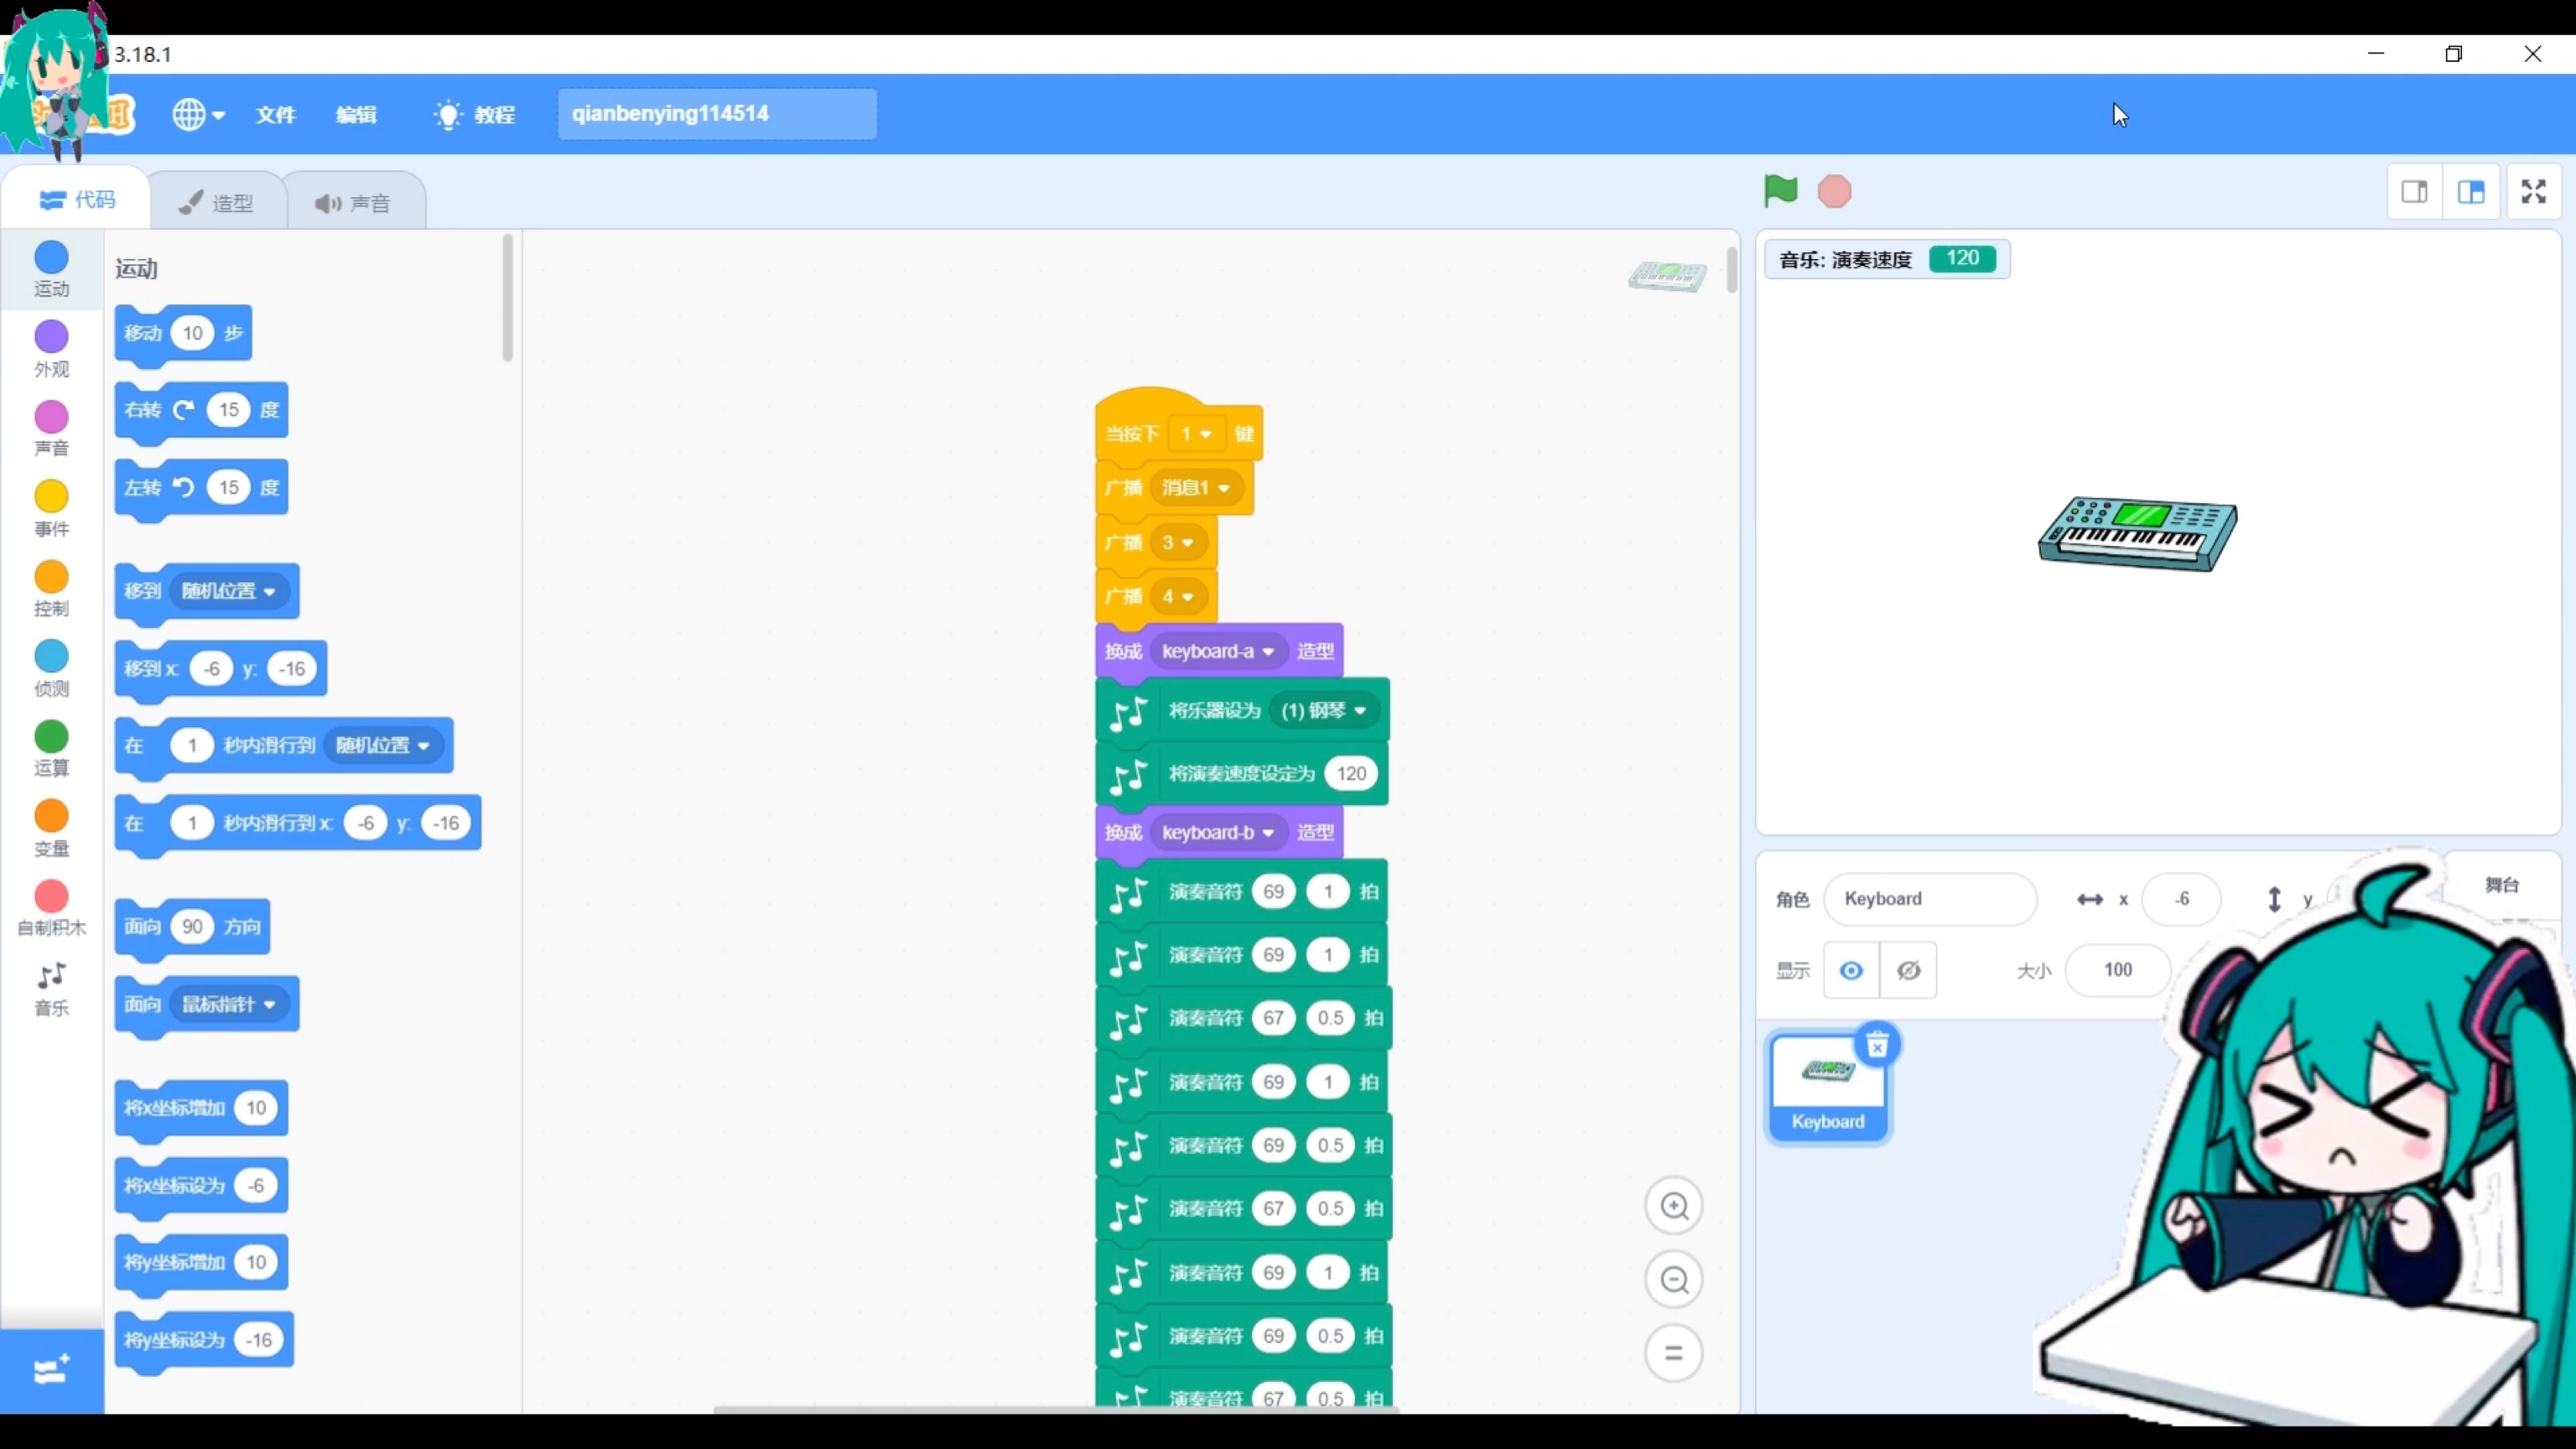The width and height of the screenshot is (2576, 1449).
Task: Click the 面向 90 方向 block
Action: (x=192, y=928)
